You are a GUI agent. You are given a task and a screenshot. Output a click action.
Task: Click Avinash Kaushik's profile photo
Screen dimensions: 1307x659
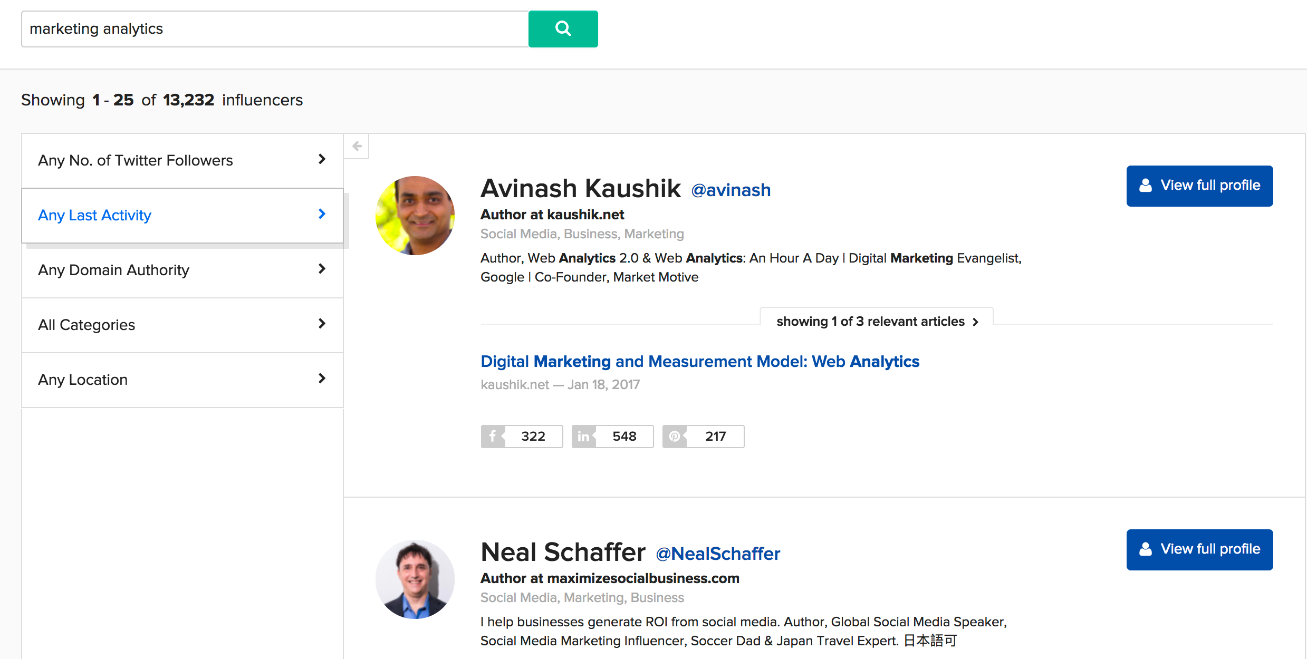415,216
